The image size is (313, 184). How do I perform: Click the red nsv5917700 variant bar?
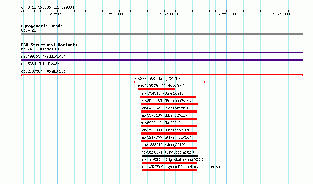point(169,141)
